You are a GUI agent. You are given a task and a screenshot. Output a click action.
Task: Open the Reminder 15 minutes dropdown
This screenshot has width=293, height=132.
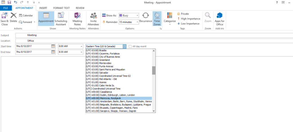(x=137, y=22)
